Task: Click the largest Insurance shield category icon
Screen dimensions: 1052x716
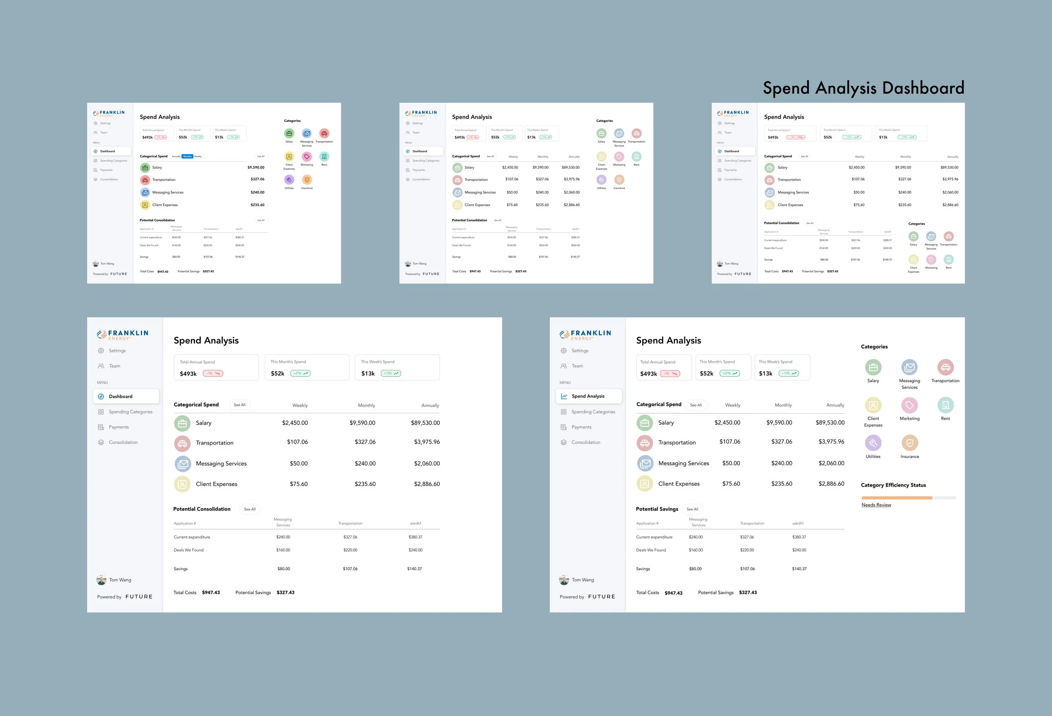Action: (x=909, y=442)
